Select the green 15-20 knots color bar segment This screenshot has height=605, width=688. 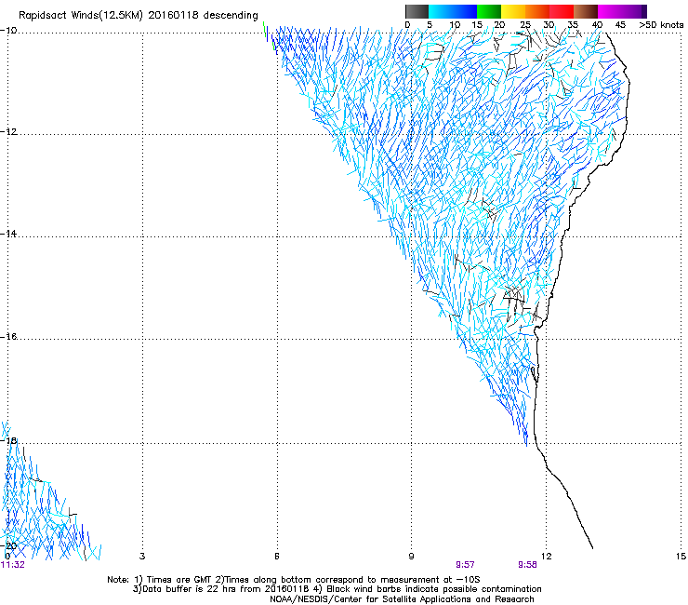[489, 11]
